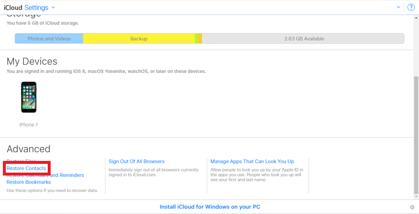This screenshot has width=419, height=214.
Task: Click the My Devices heading
Action: pyautogui.click(x=32, y=61)
